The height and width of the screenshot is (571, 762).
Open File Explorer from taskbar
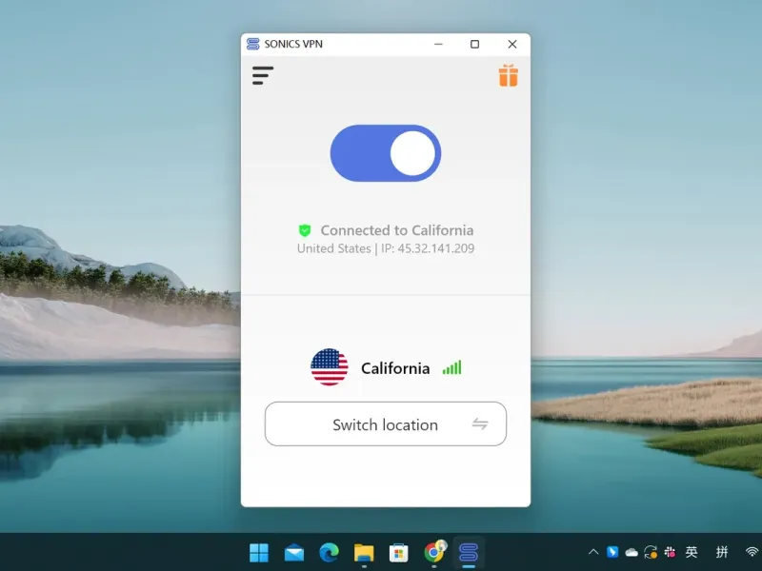click(364, 553)
